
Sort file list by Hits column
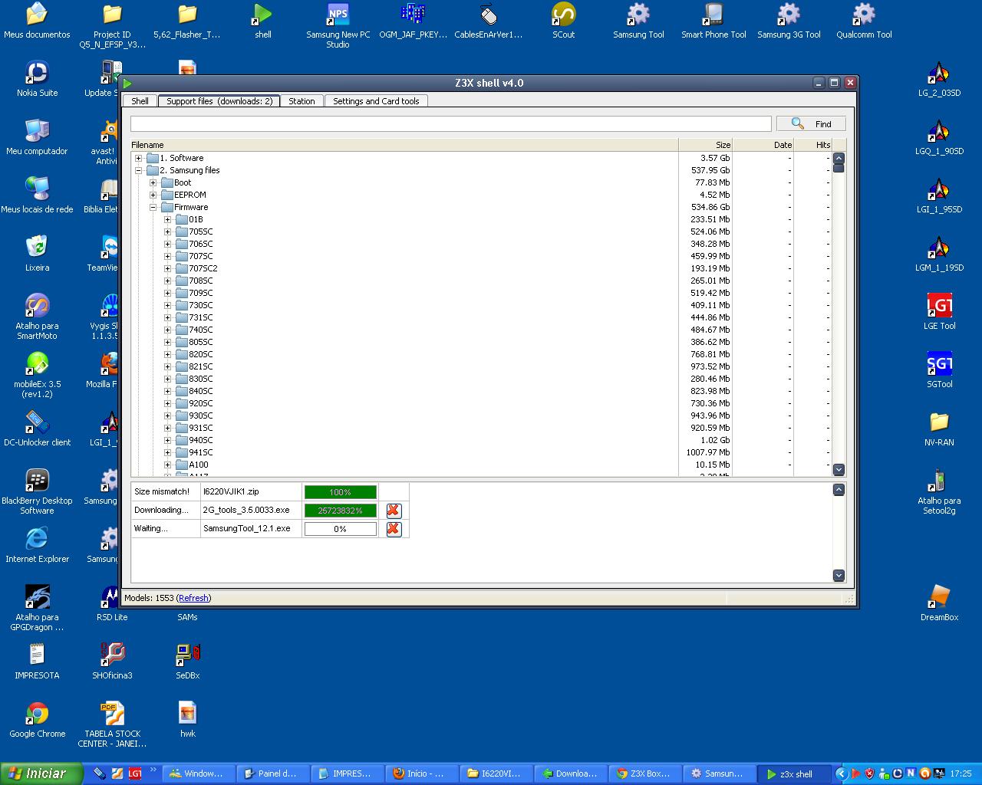pos(813,144)
